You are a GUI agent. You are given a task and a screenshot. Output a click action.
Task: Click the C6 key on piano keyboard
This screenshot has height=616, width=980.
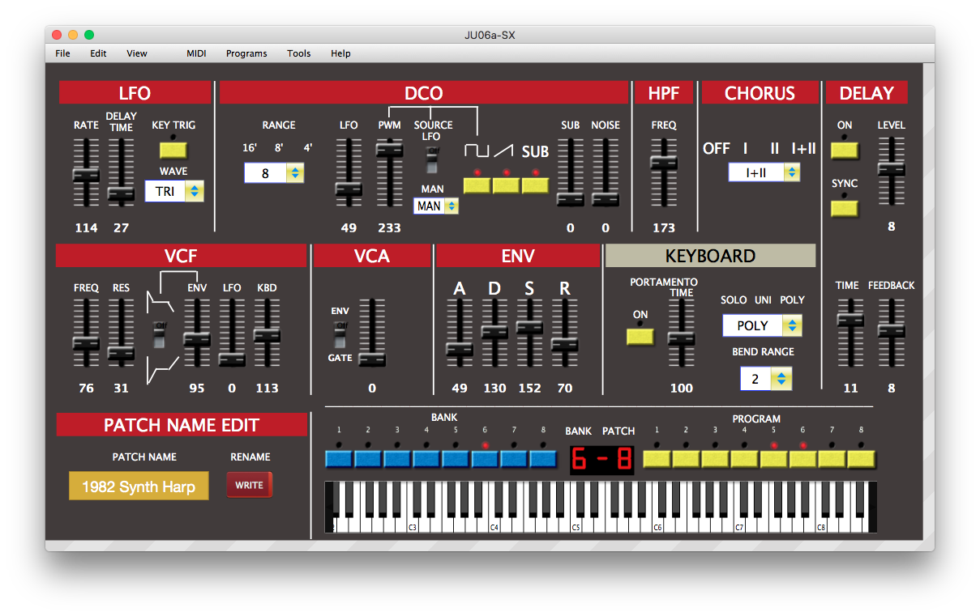[657, 525]
